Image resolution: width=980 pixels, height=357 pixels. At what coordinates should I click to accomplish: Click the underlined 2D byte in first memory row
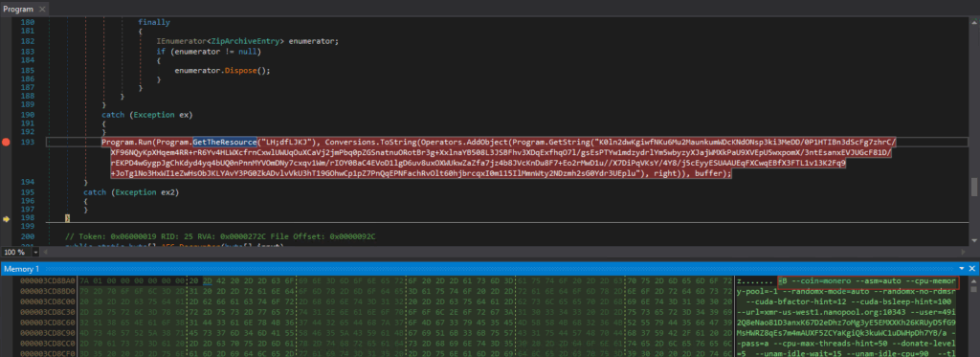pyautogui.click(x=208, y=281)
